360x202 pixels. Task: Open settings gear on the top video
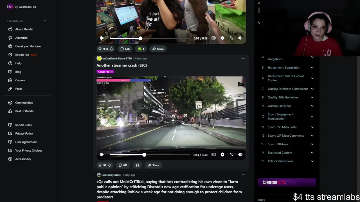(x=222, y=38)
